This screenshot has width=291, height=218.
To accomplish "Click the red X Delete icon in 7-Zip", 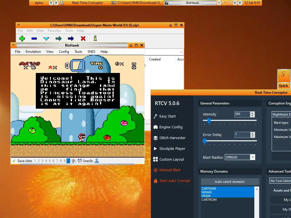I will click(x=83, y=38).
